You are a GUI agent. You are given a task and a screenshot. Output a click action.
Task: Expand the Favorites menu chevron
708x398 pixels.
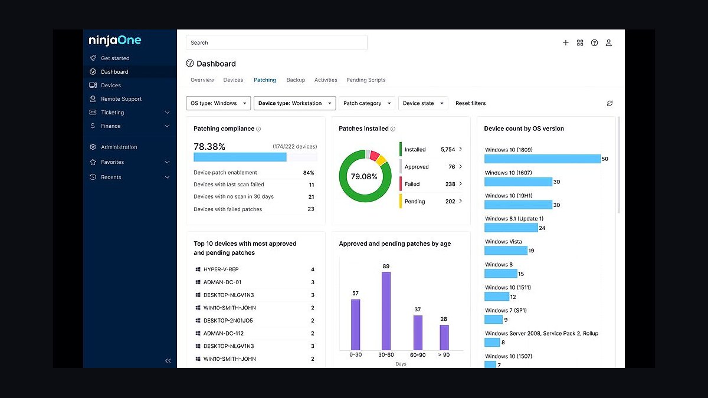(x=167, y=162)
